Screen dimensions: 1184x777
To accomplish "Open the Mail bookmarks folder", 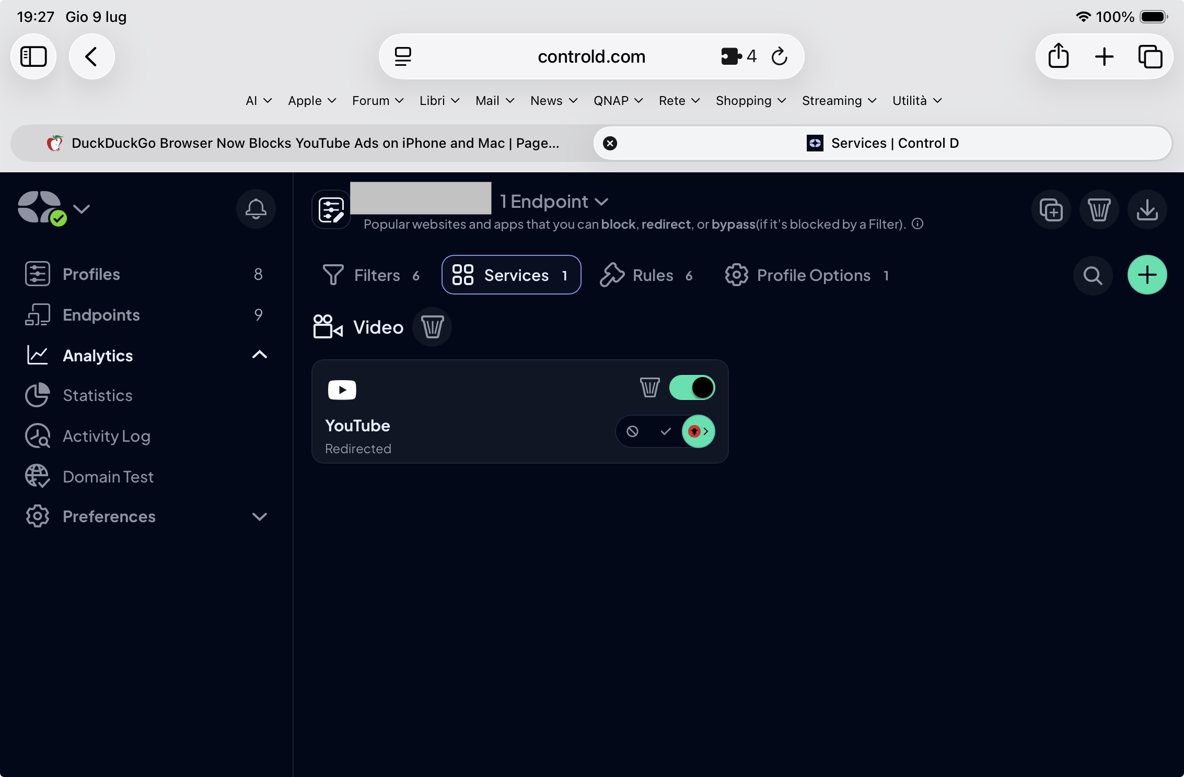I will click(495, 101).
